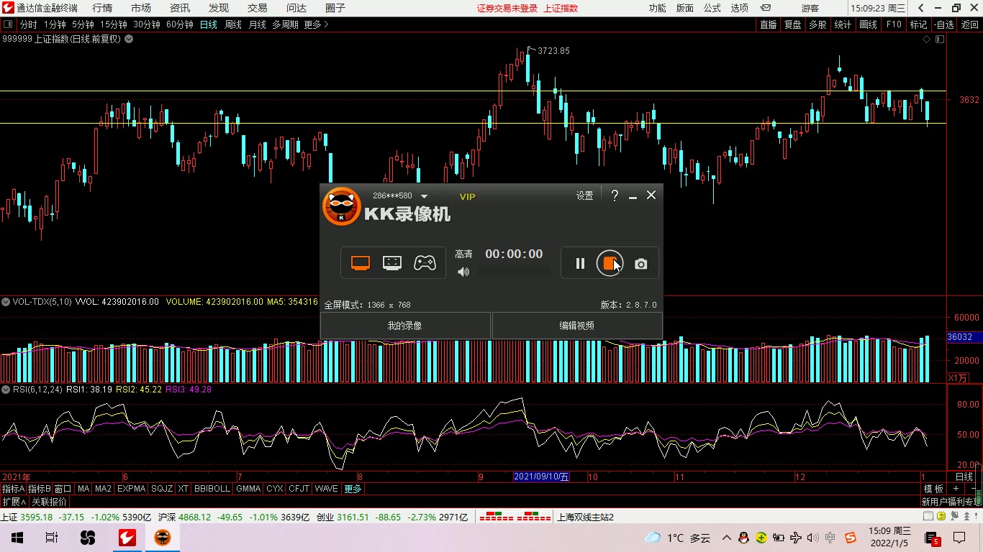Adjust the recorder volume level bar
This screenshot has width=983, height=552.
pos(513,272)
